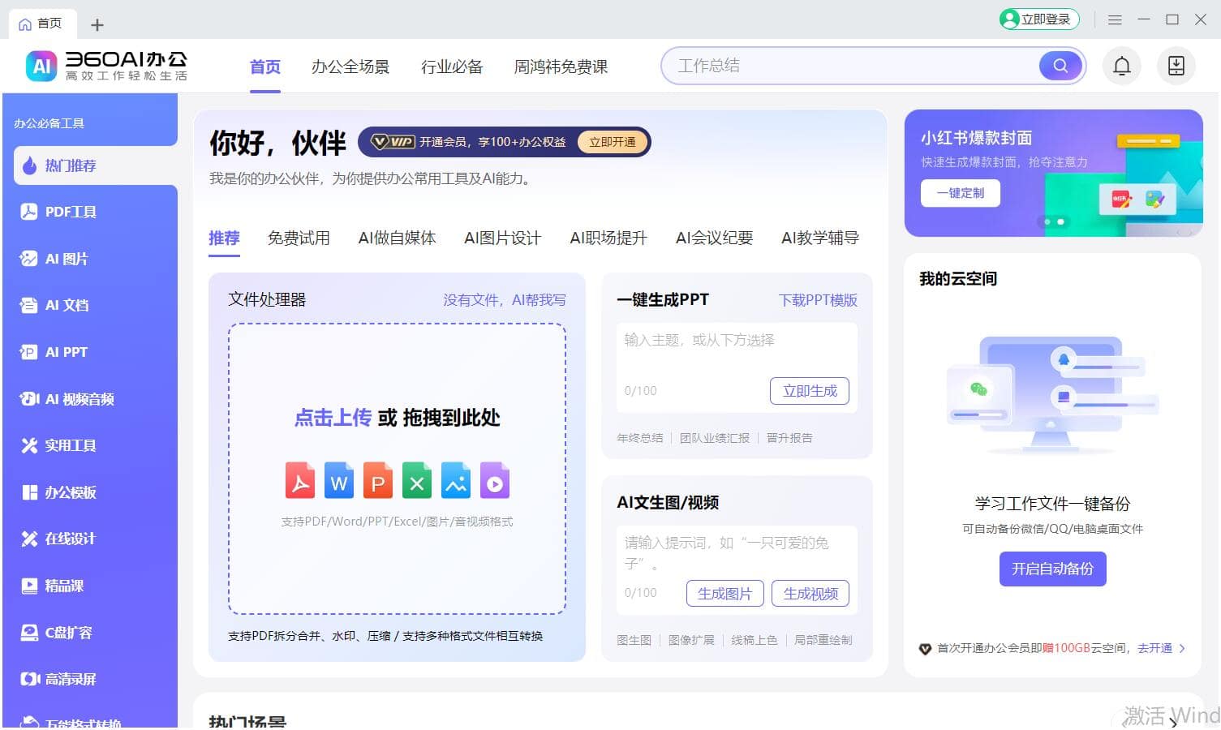1221x730 pixels.
Task: Choose the 晋升报告 PPT suggestion
Action: point(789,438)
